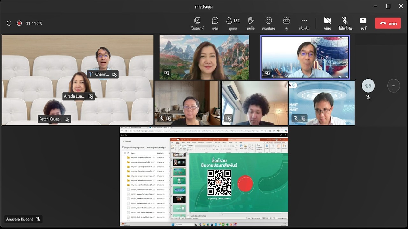Click the icon beside Charin... name
The width and height of the screenshot is (408, 229).
[x=114, y=74]
